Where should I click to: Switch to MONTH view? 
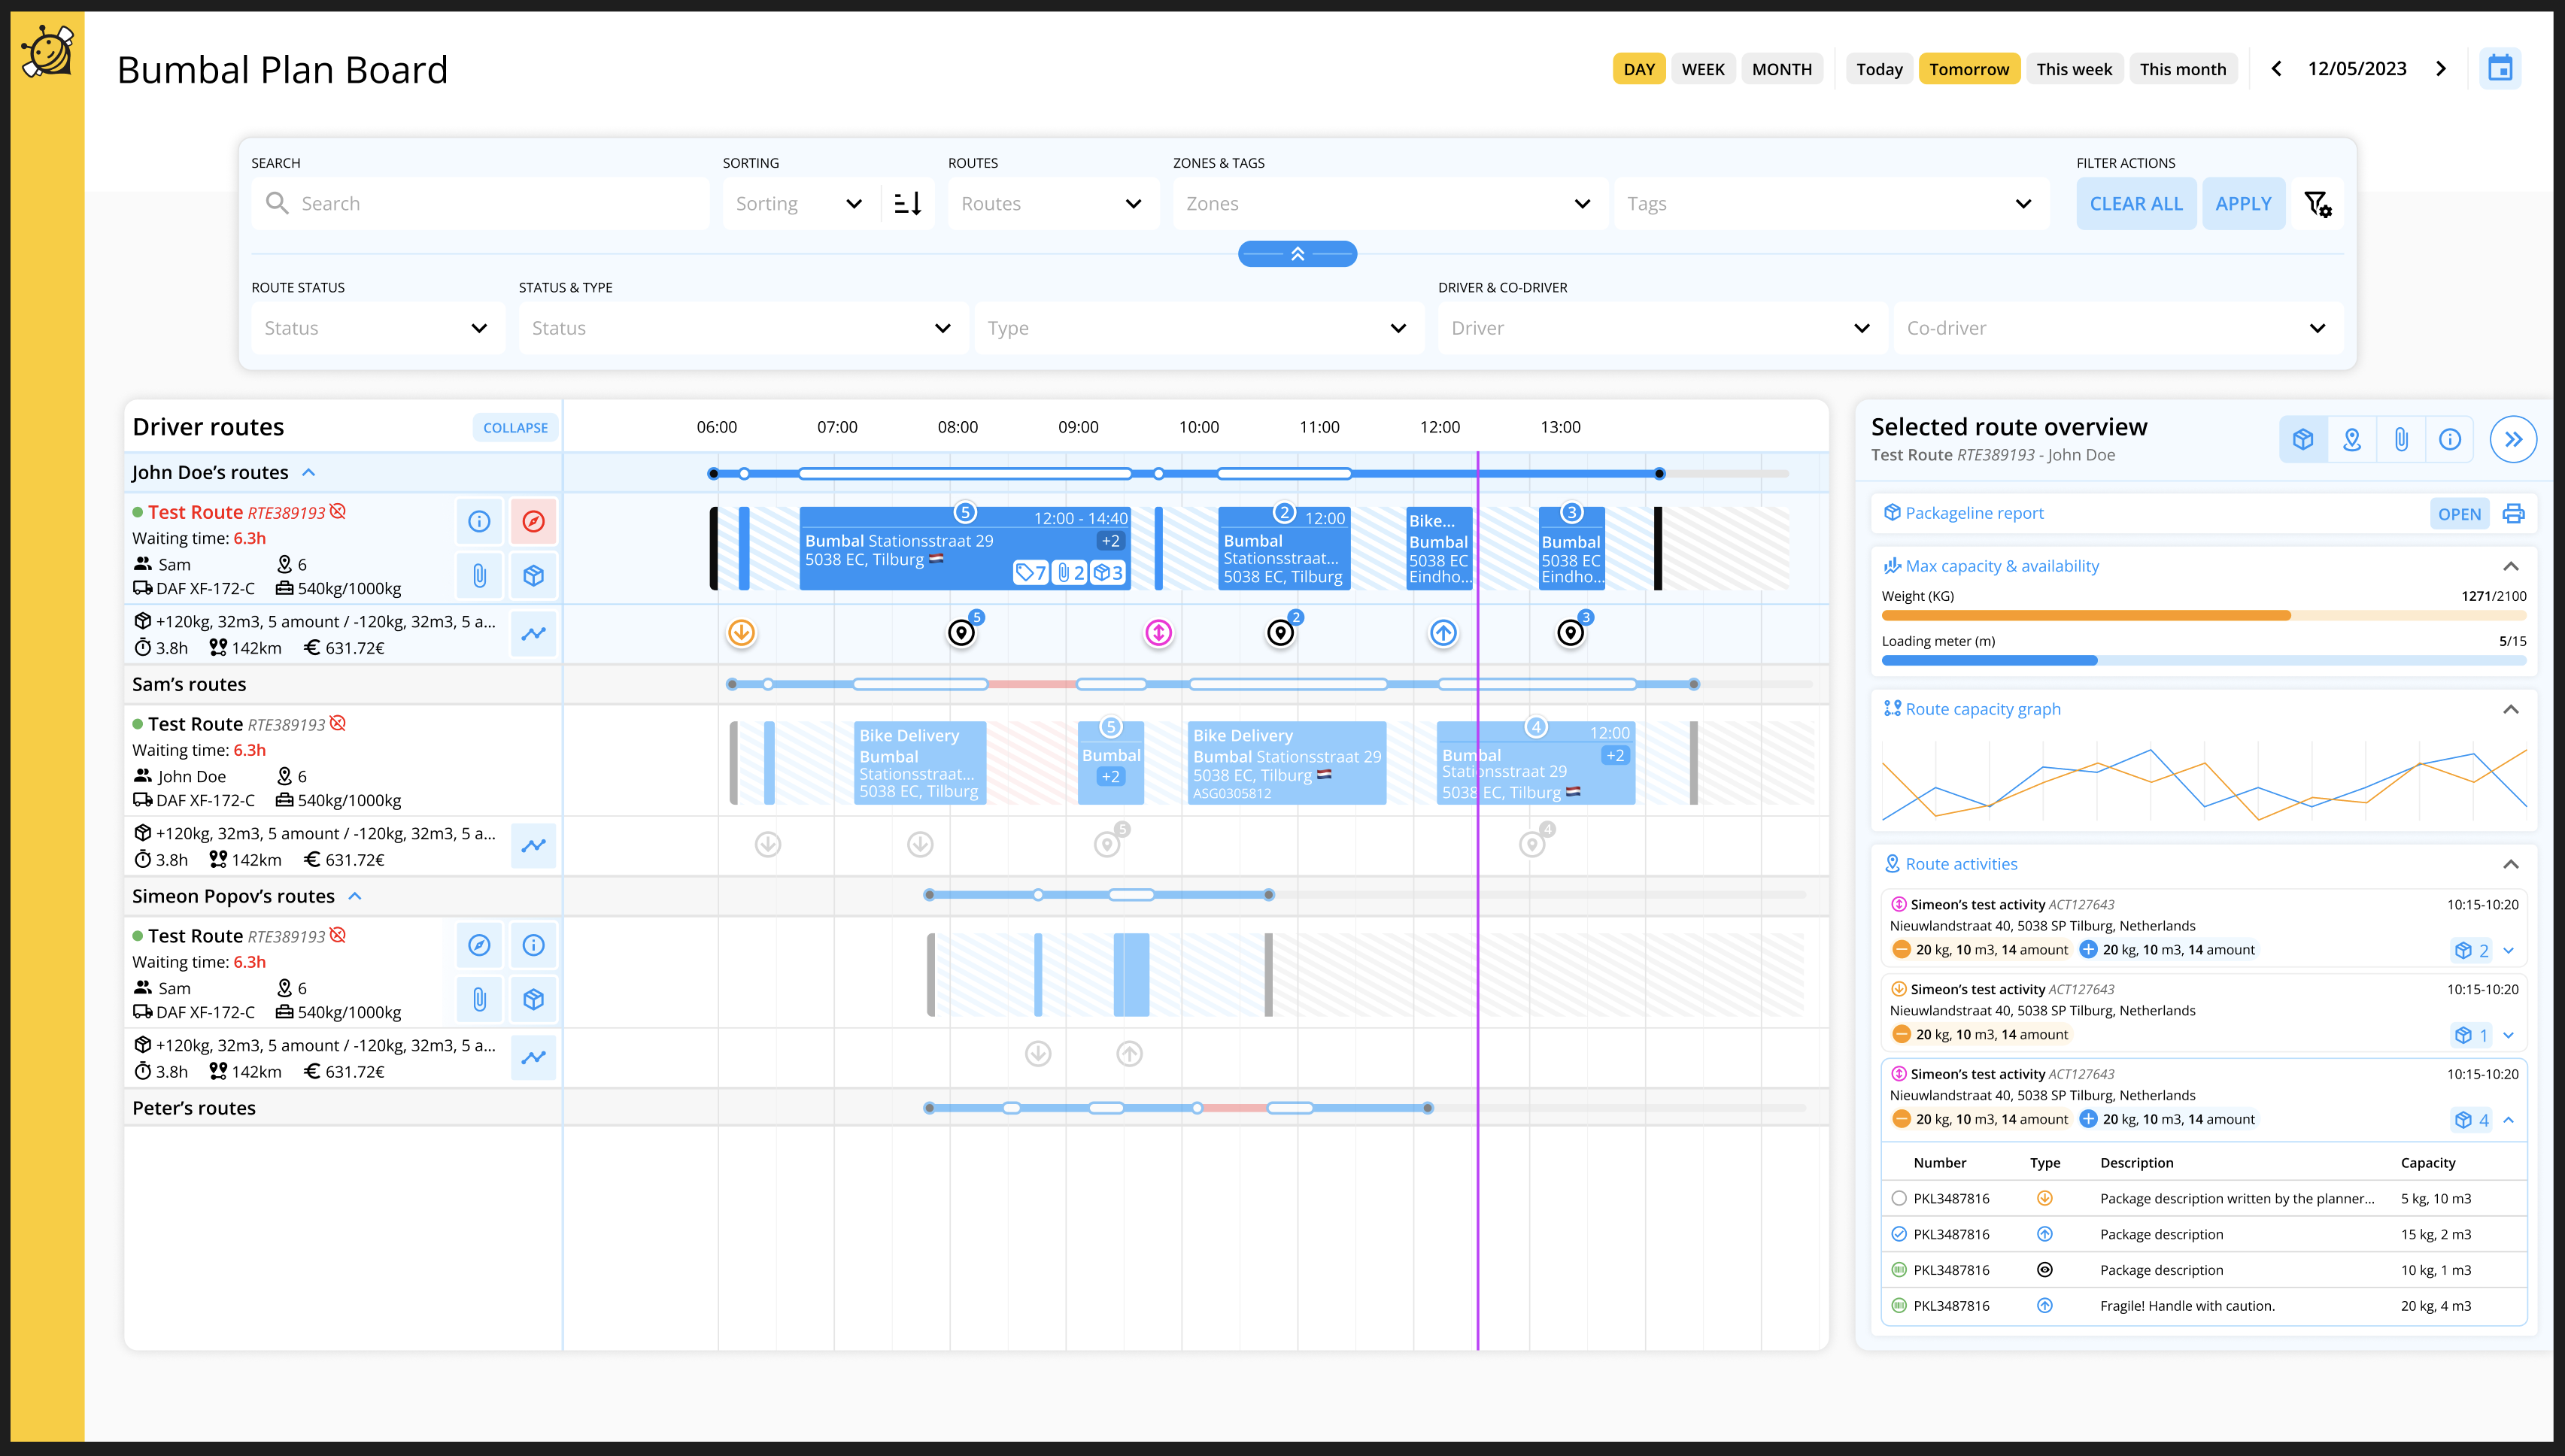(x=1782, y=69)
